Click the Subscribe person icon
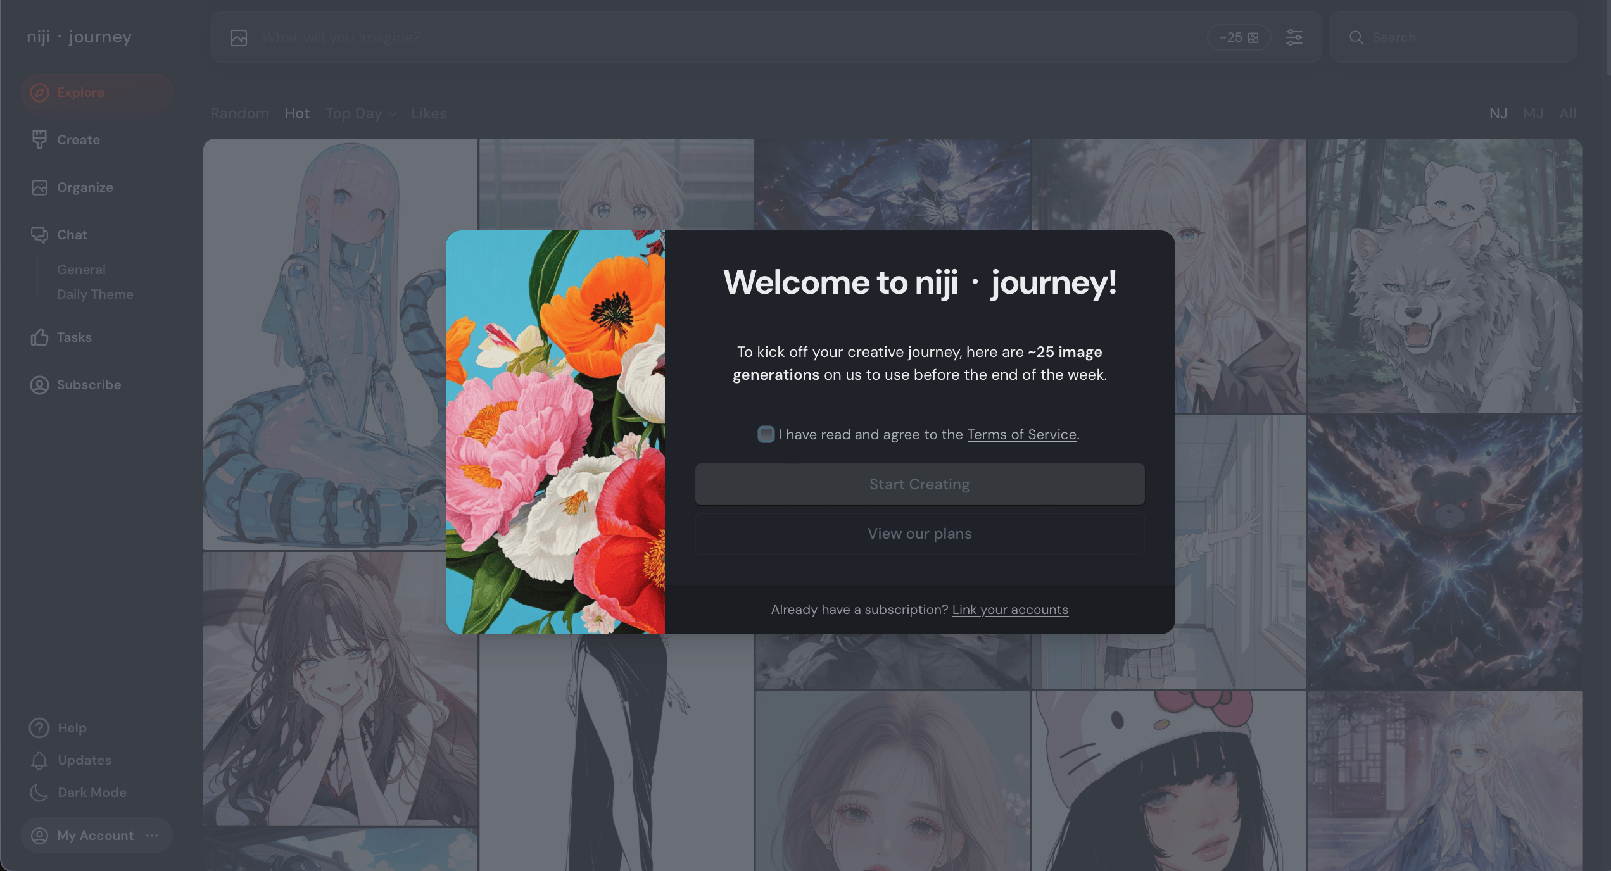The image size is (1611, 871). point(39,385)
